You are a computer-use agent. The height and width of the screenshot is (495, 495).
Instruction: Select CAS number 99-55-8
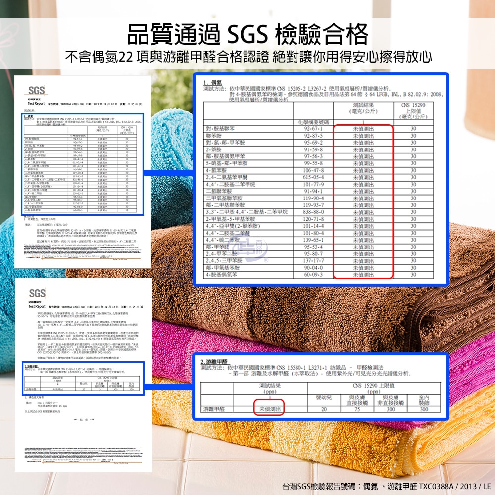(313, 163)
